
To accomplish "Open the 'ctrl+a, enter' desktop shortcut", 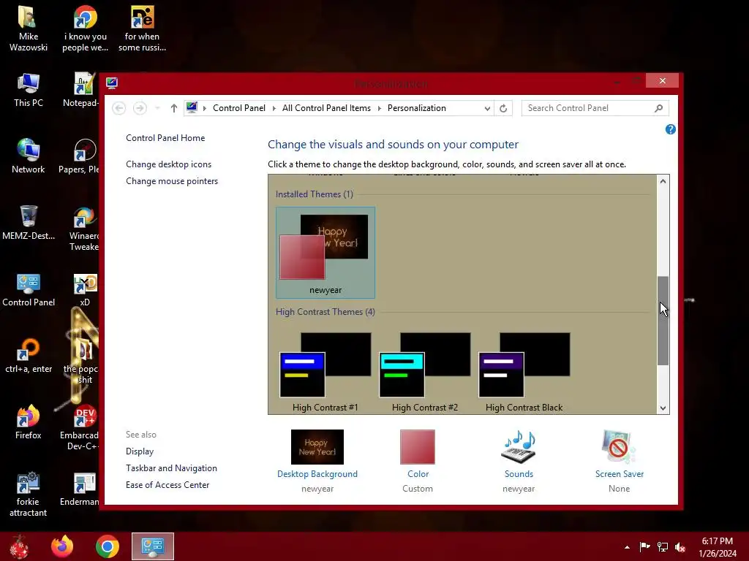I will pyautogui.click(x=28, y=356).
